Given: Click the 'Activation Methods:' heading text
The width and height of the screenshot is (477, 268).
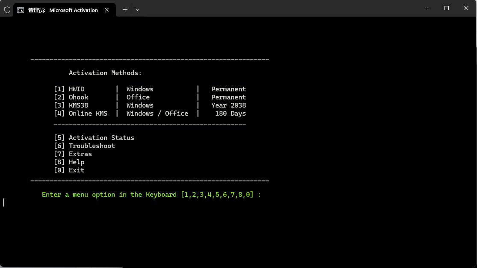Looking at the screenshot, I should [105, 73].
